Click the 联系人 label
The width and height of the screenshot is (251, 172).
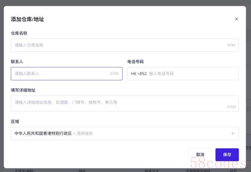tap(17, 62)
